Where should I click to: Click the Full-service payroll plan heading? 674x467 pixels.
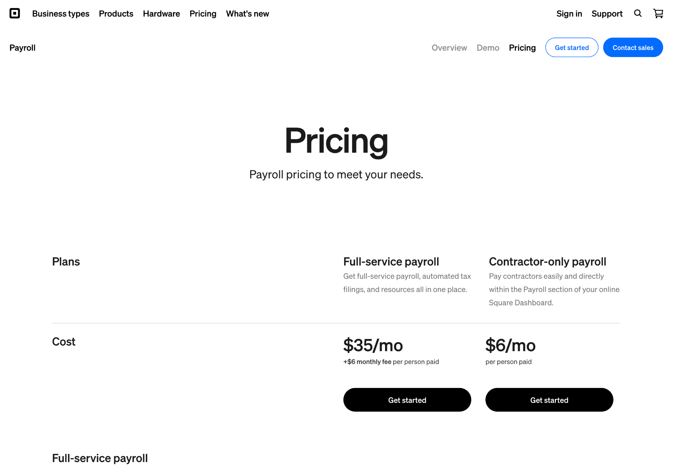point(391,262)
